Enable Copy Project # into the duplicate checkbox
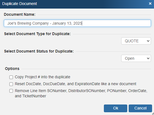This screenshot has height=115, width=154. 11,77
